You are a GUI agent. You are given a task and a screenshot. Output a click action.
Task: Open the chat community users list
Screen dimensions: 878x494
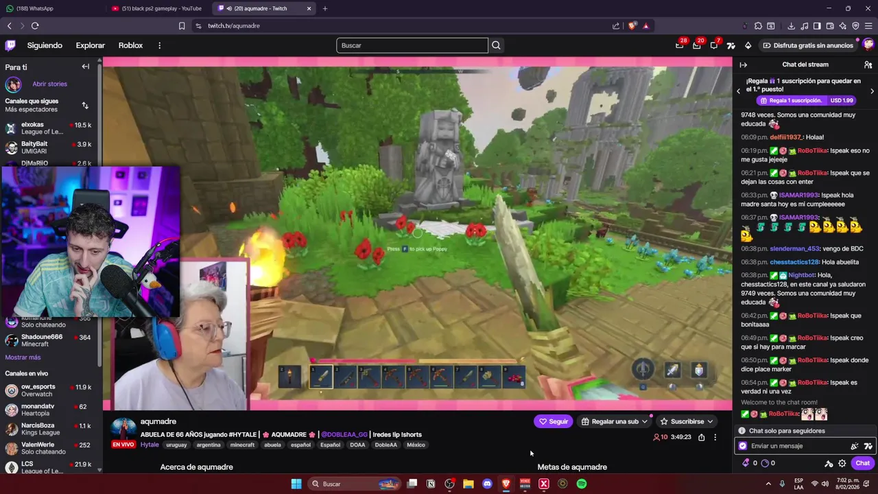click(x=868, y=64)
